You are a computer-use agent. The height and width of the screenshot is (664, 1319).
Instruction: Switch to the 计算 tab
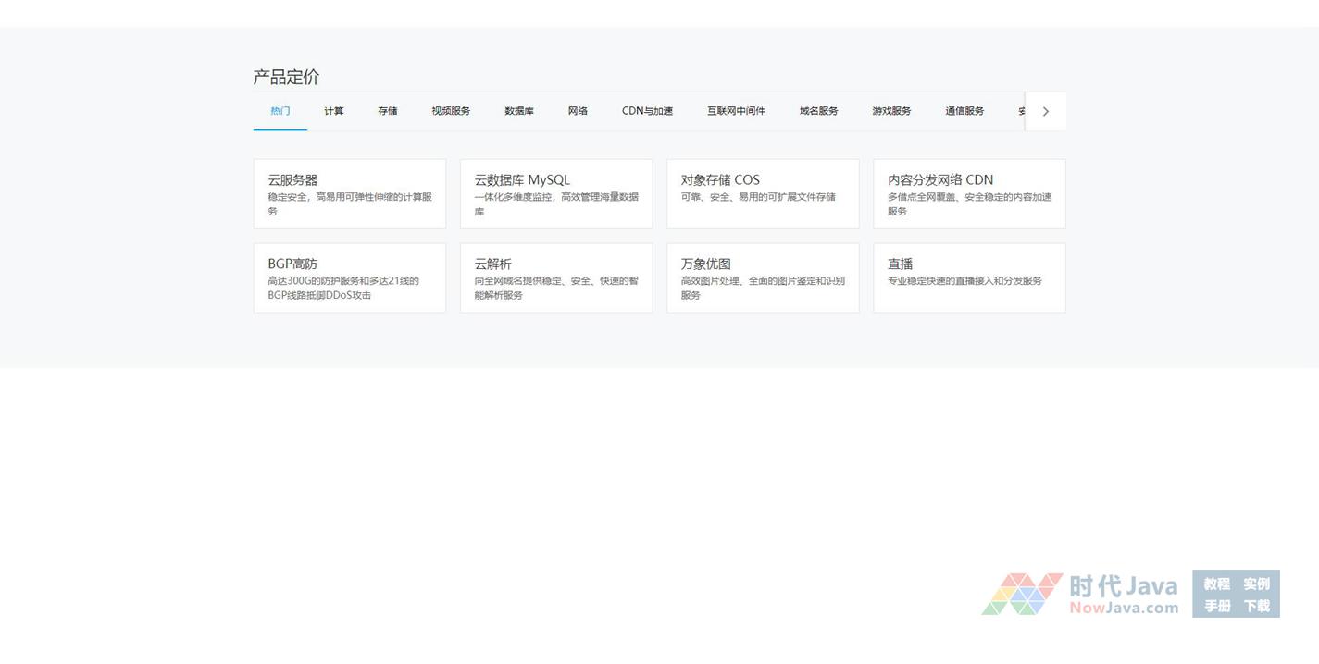[333, 111]
